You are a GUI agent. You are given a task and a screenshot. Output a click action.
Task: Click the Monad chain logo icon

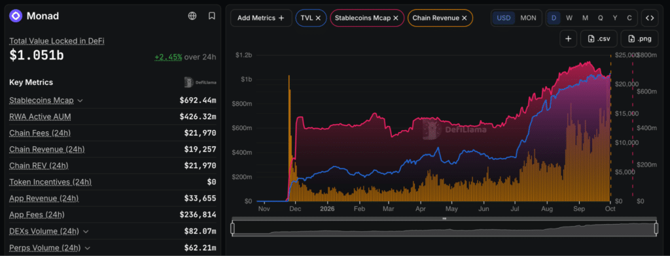coord(16,16)
